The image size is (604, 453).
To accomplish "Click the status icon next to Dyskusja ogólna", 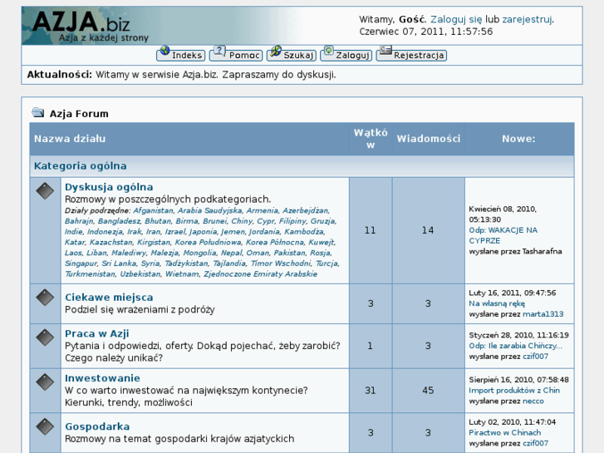I will (45, 191).
